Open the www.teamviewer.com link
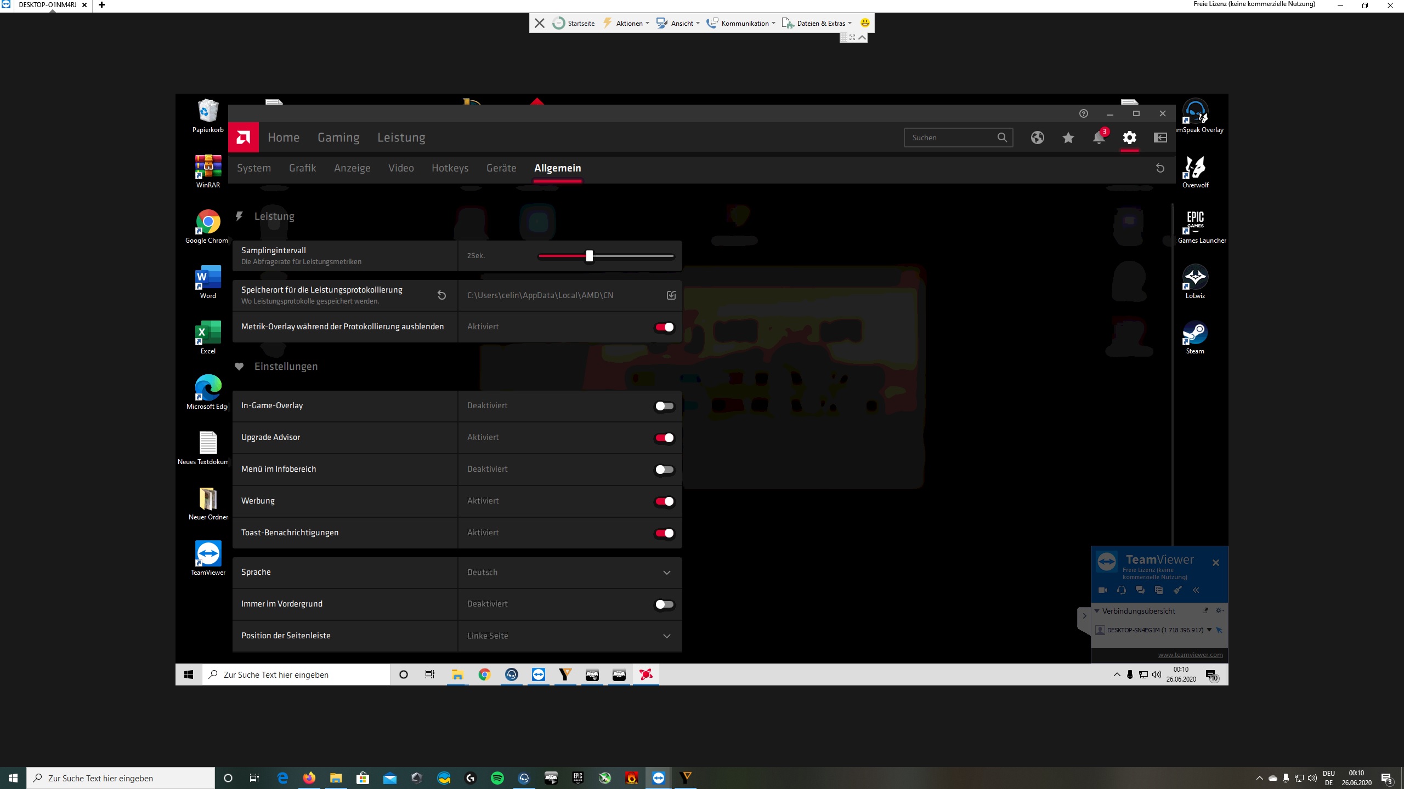The width and height of the screenshot is (1404, 789). pos(1190,655)
